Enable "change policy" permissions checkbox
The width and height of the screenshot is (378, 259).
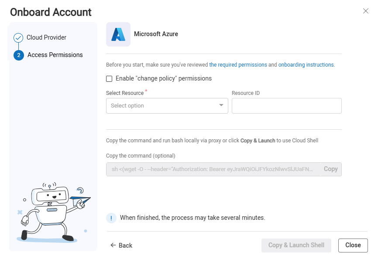coord(109,79)
